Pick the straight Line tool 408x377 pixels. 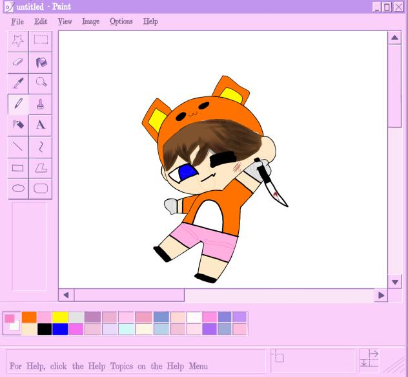point(18,147)
